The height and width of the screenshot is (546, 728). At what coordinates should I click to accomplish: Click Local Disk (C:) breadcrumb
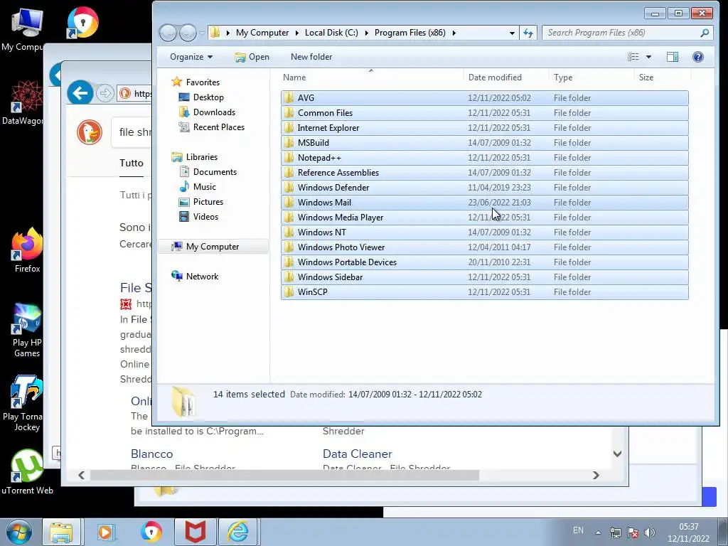click(331, 33)
